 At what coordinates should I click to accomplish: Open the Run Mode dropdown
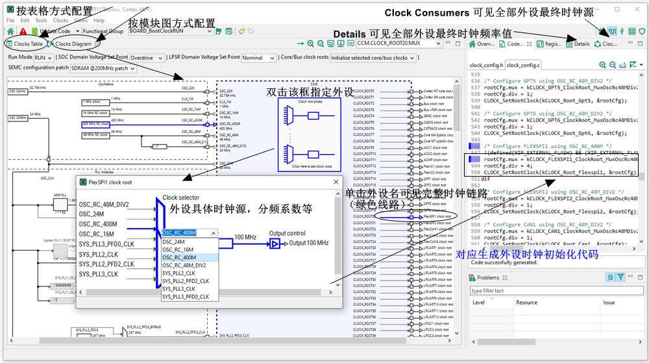click(43, 58)
